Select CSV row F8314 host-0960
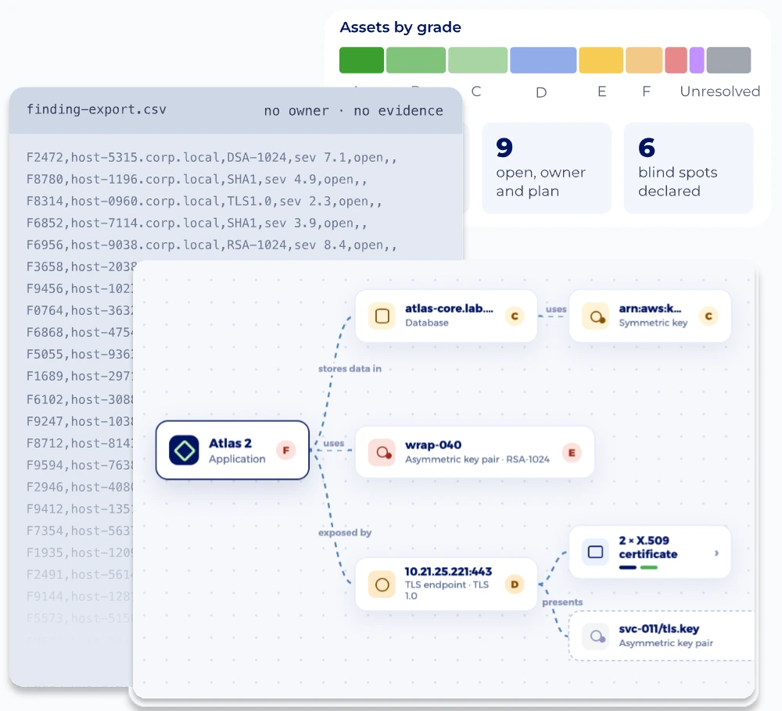Viewport: 782px width, 711px height. 204,202
